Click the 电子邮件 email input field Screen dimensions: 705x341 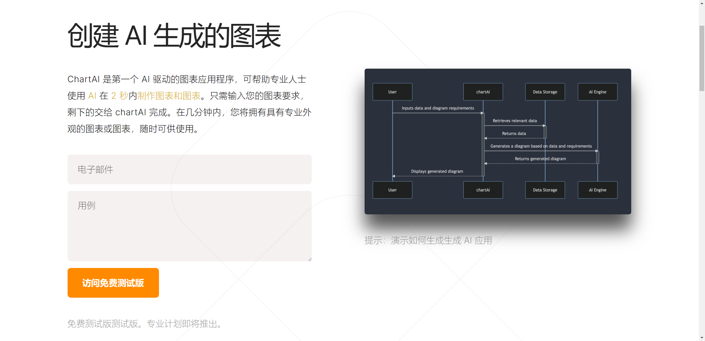[x=189, y=169]
